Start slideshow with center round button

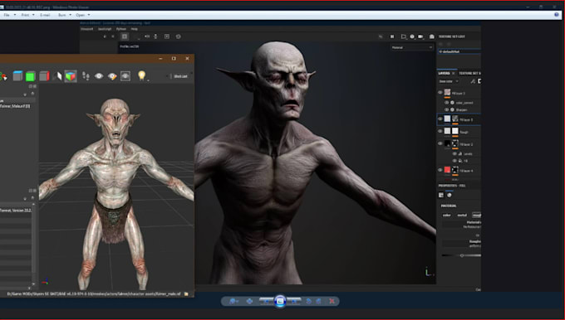pyautogui.click(x=280, y=301)
